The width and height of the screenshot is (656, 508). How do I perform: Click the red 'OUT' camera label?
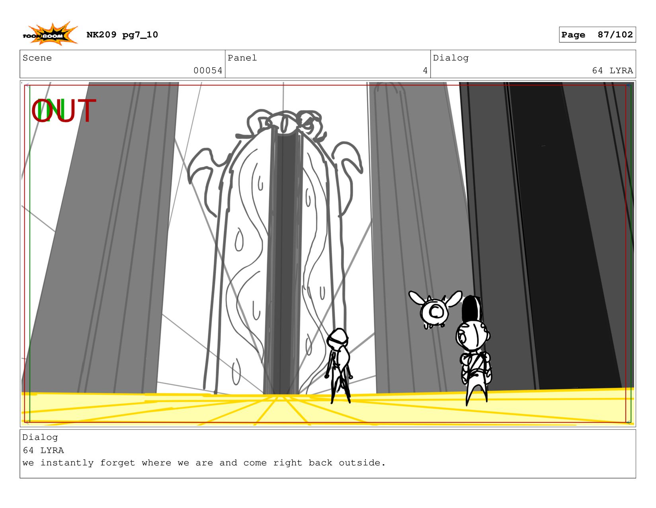tap(64, 111)
